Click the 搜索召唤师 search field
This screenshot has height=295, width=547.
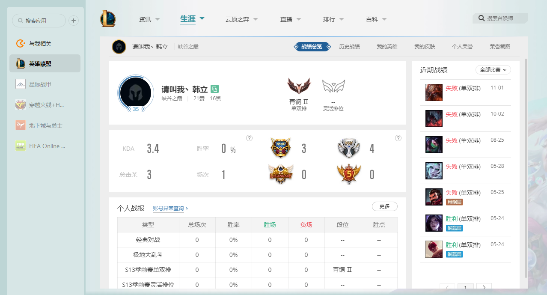pyautogui.click(x=500, y=18)
